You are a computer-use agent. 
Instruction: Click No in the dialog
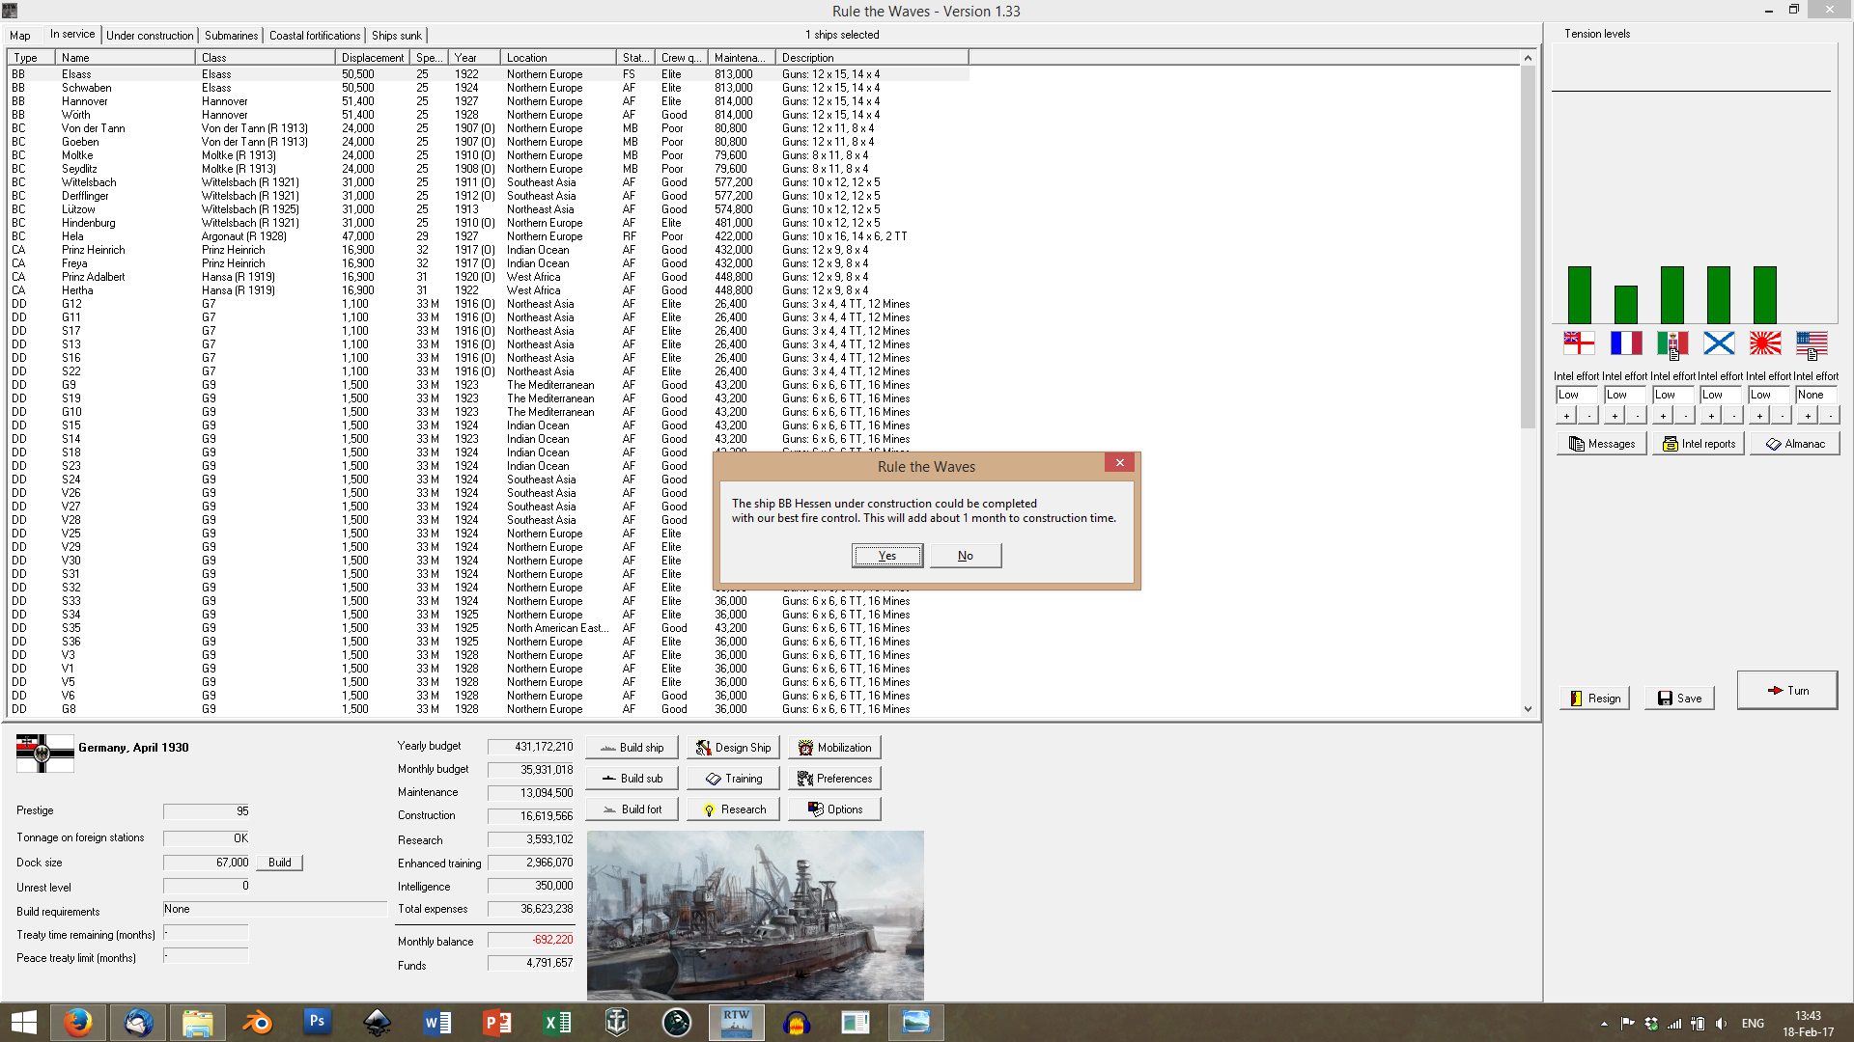pyautogui.click(x=965, y=556)
